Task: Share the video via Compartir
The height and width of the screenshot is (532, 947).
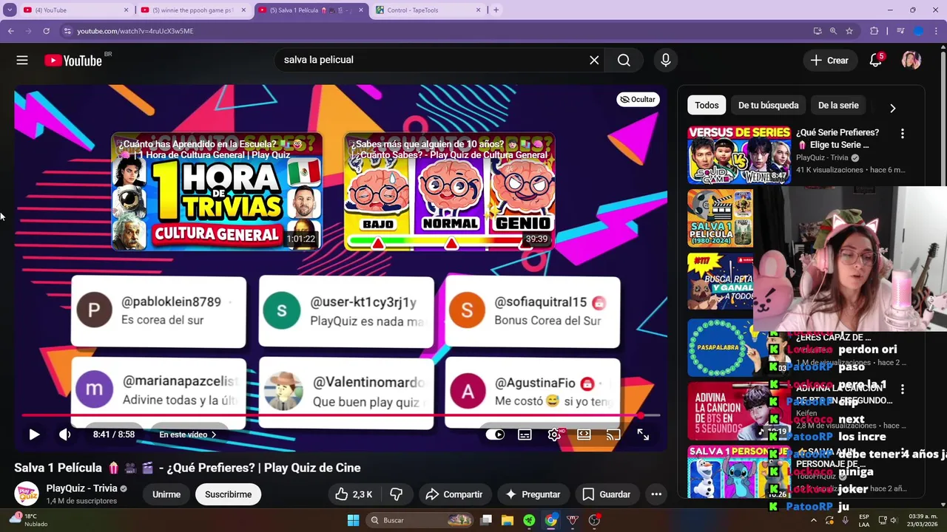Action: (454, 494)
